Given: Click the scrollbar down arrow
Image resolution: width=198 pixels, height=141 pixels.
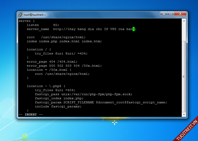Looking at the screenshot, I should point(184,115).
